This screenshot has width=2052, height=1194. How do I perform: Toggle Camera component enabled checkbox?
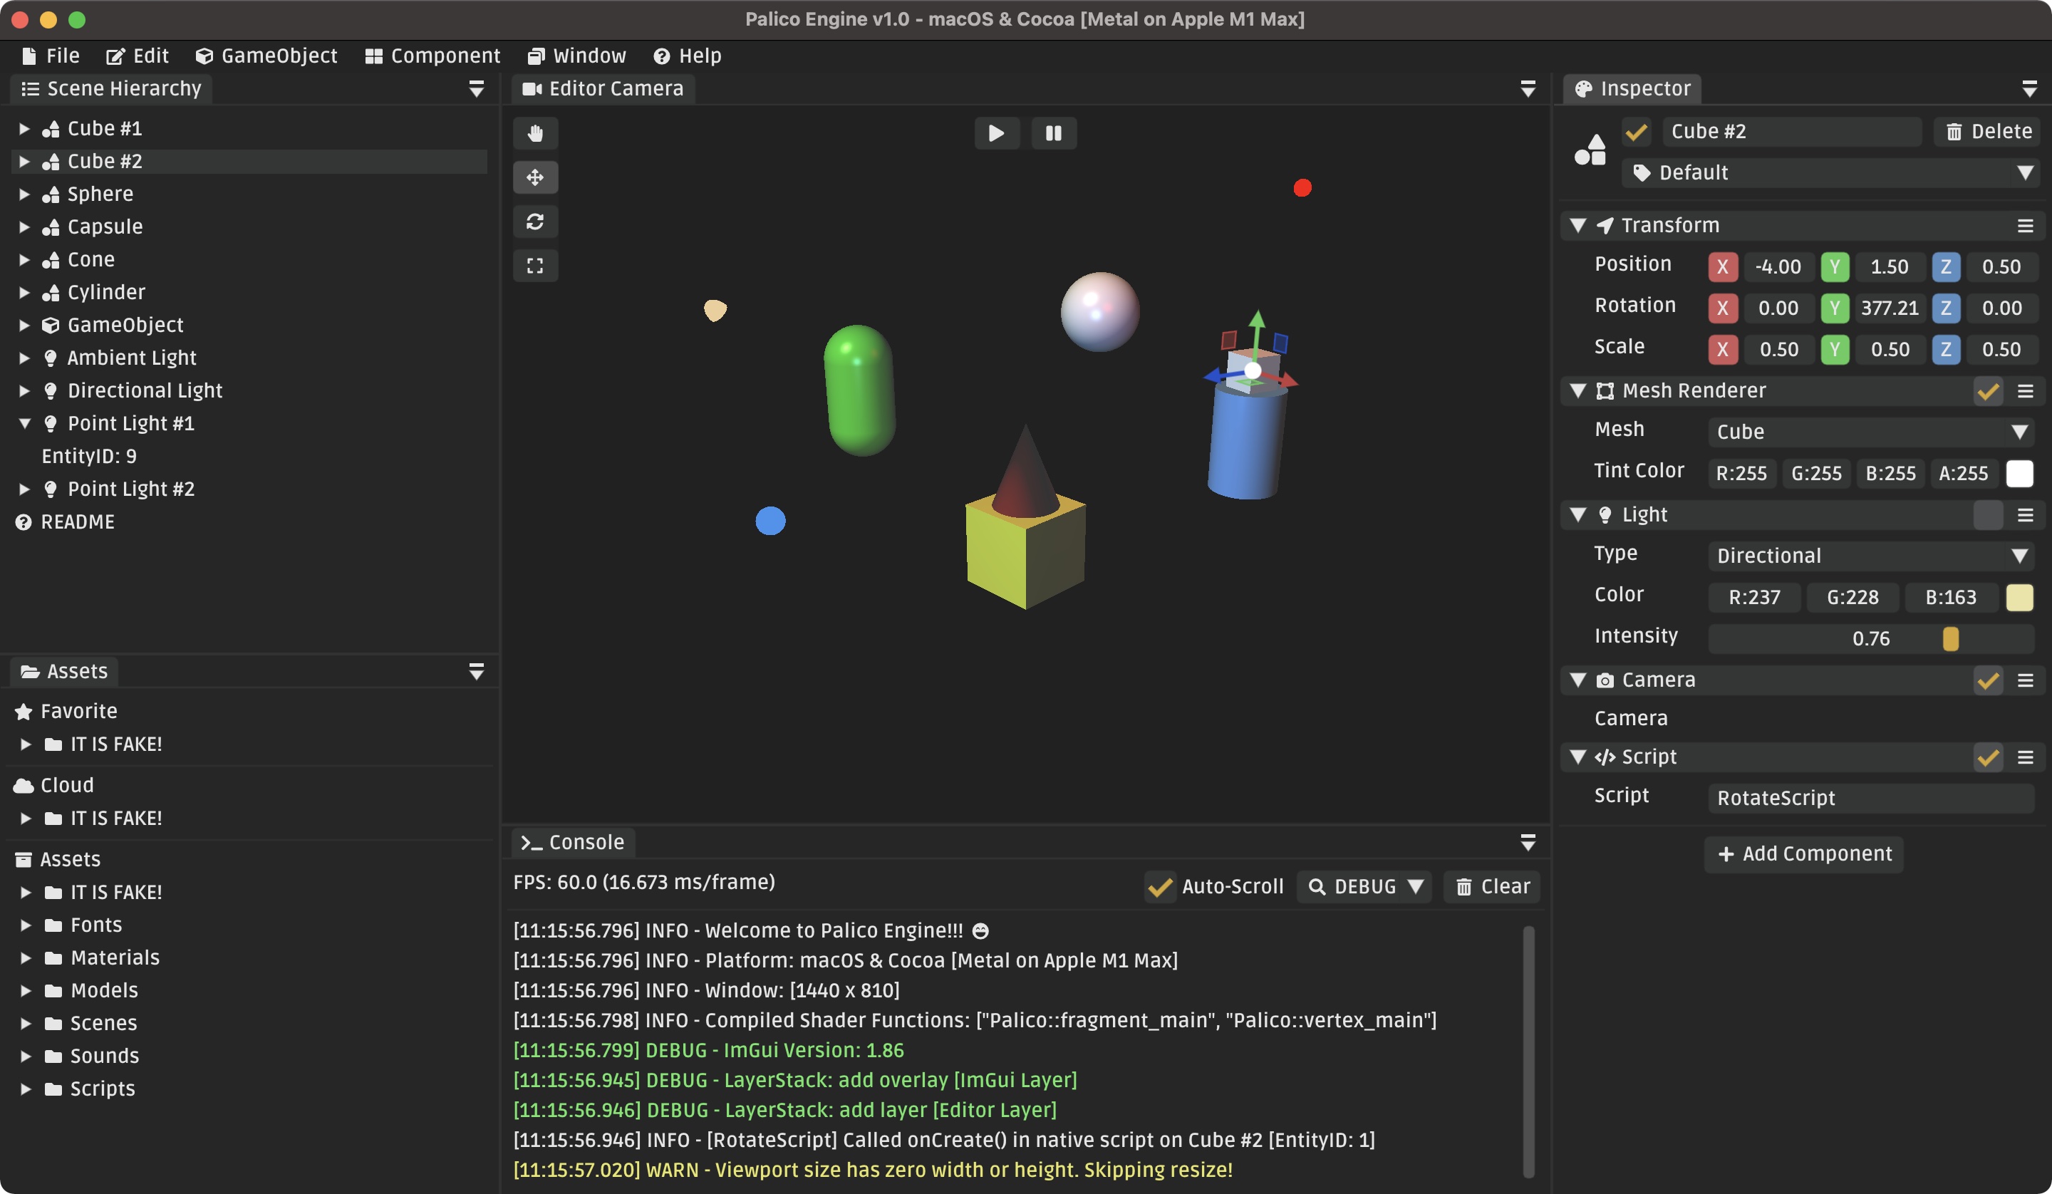[1988, 680]
